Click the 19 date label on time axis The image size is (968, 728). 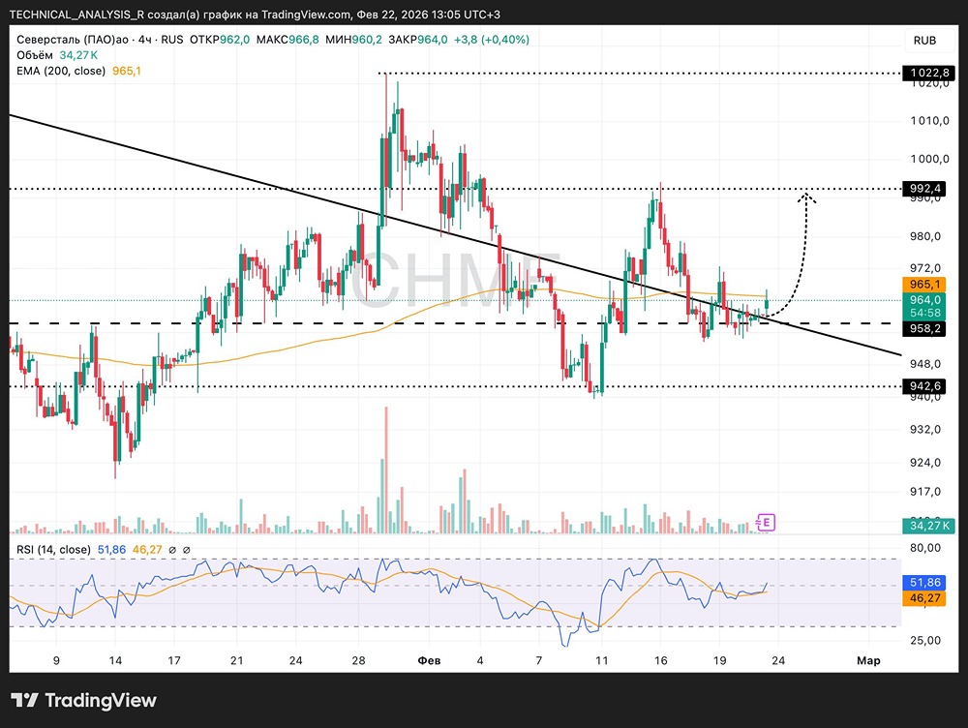[x=720, y=660]
